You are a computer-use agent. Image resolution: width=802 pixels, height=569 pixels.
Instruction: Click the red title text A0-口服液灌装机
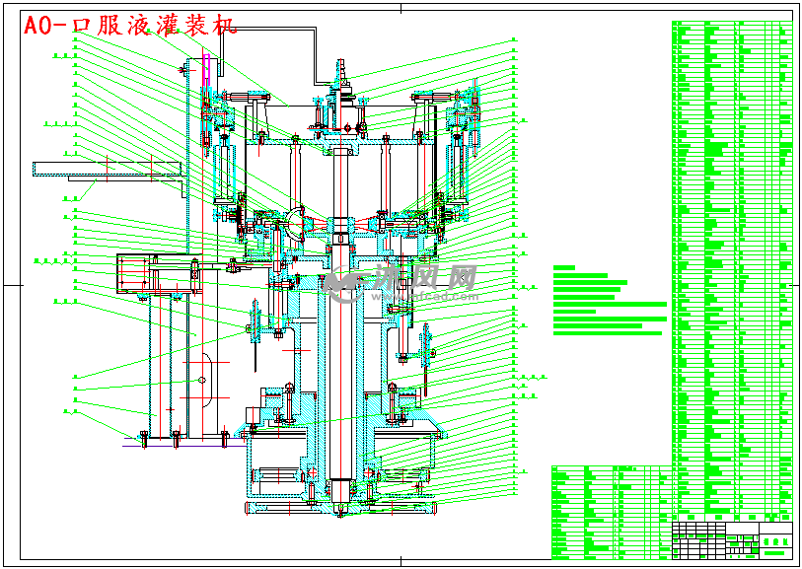click(131, 27)
